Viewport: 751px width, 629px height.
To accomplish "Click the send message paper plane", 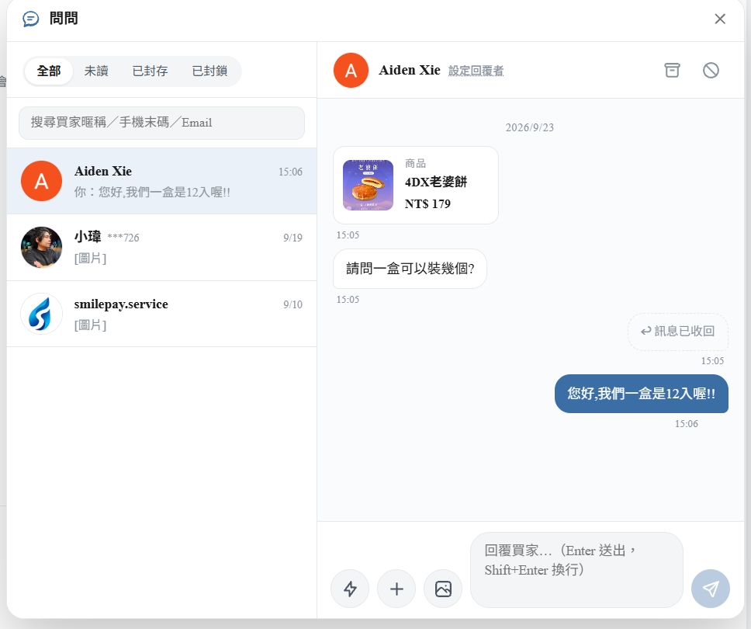I will [711, 589].
